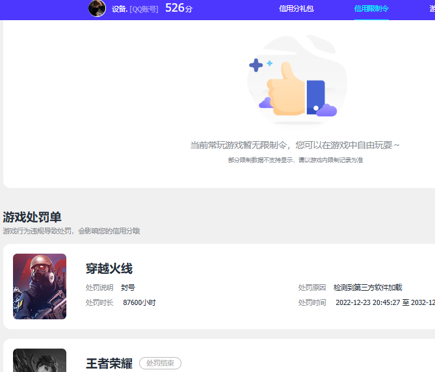Click the 处罚结束 status badge
Screen dimensions: 435x372
click(x=160, y=363)
